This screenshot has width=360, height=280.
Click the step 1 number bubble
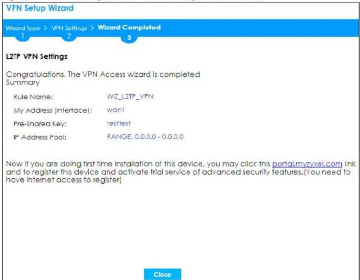coord(22,37)
